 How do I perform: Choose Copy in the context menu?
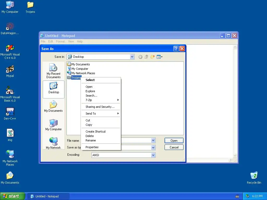click(x=101, y=125)
